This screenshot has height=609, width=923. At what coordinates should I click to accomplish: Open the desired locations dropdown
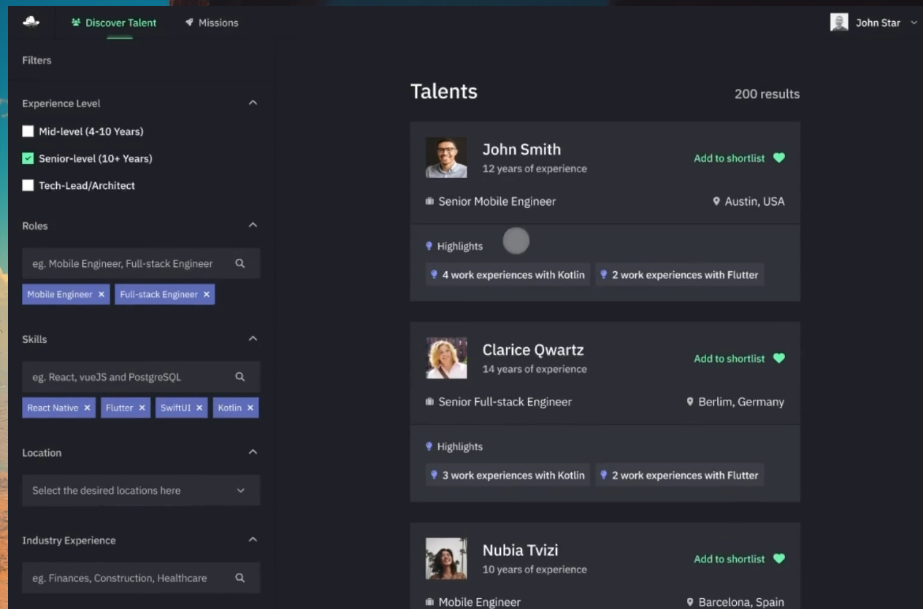141,491
